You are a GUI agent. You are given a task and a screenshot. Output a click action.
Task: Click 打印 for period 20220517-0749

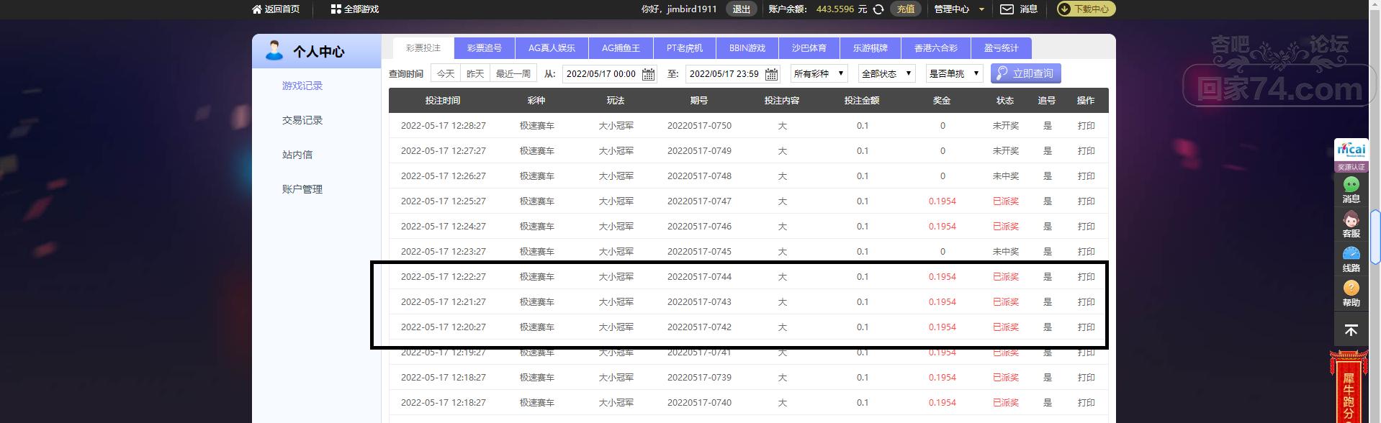1086,151
